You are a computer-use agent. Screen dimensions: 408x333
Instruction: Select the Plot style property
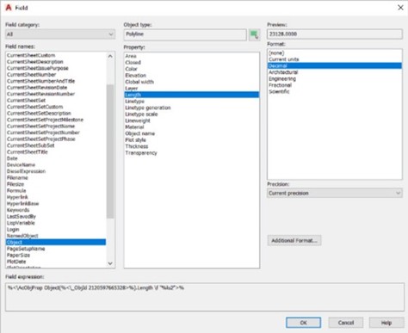192,139
